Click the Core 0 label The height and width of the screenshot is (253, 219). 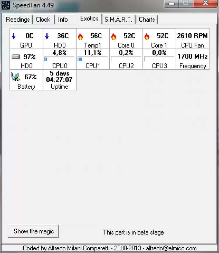[x=126, y=45]
